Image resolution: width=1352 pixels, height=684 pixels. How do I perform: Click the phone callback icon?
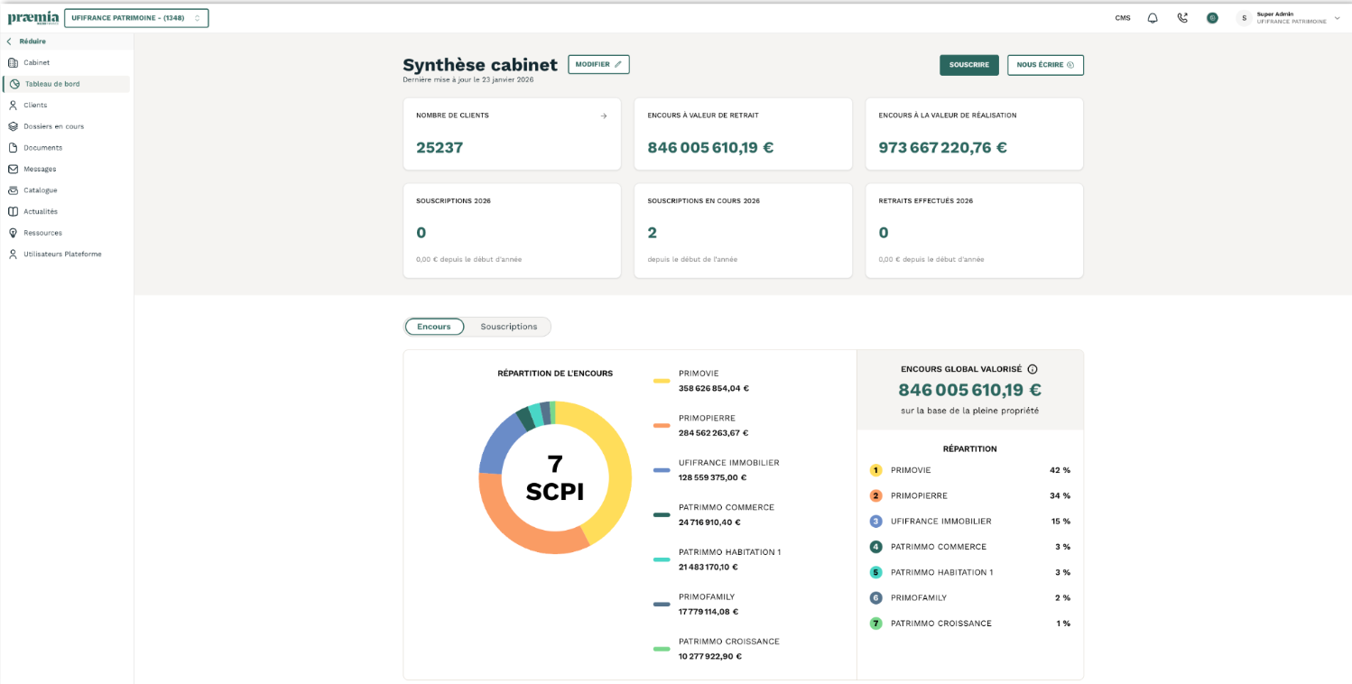tap(1182, 18)
